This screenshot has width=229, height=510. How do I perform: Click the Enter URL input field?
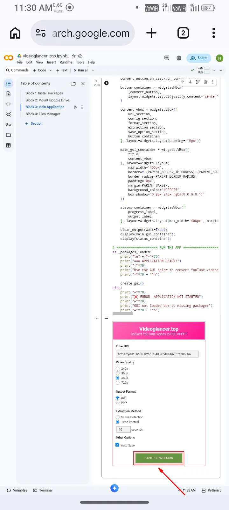[x=157, y=354]
